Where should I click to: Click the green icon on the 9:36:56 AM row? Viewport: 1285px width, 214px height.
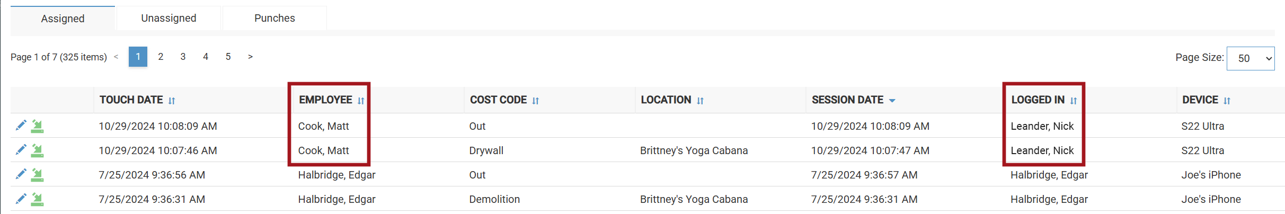[37, 175]
